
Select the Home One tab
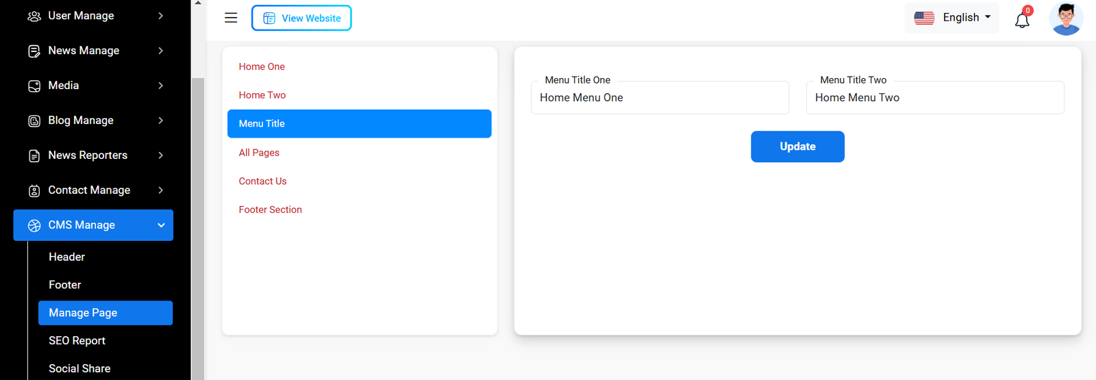pyautogui.click(x=262, y=66)
